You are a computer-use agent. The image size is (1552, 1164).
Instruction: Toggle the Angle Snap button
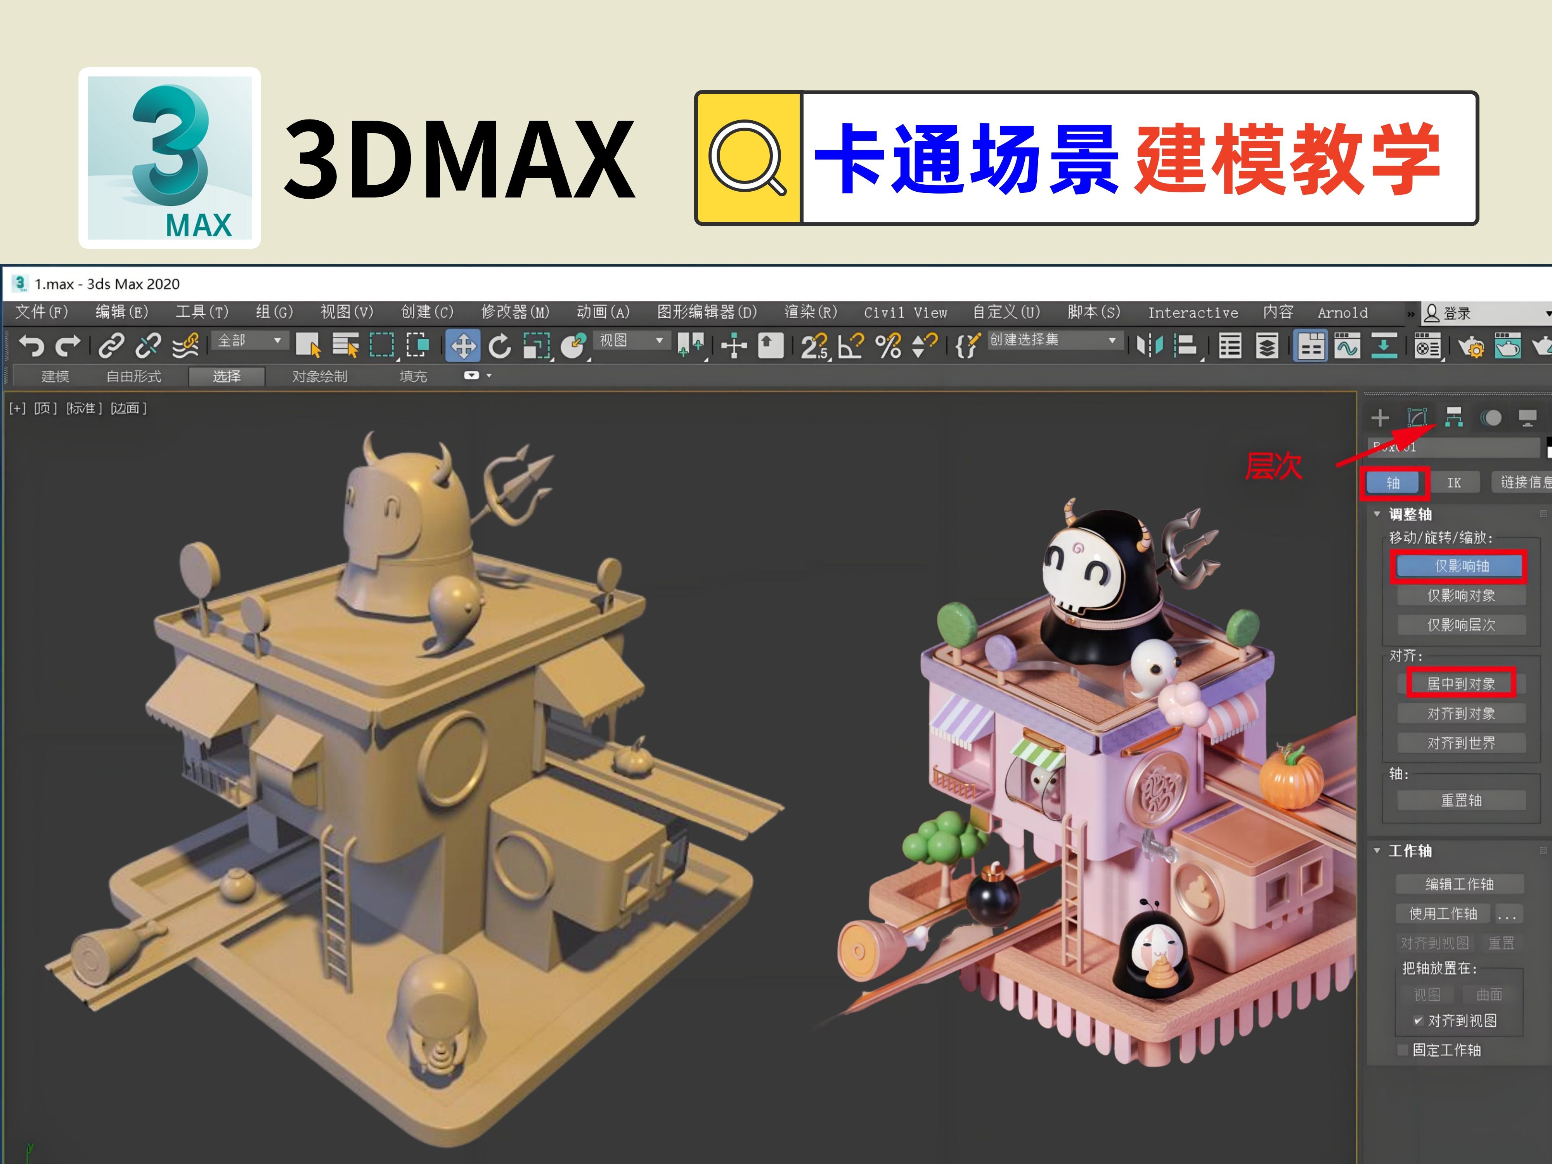tap(851, 346)
